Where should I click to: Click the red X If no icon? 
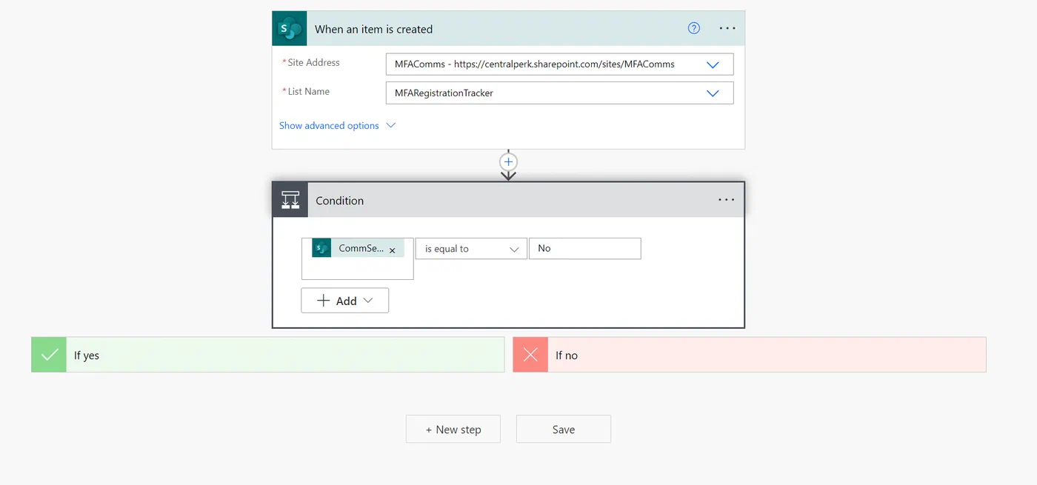click(x=530, y=355)
